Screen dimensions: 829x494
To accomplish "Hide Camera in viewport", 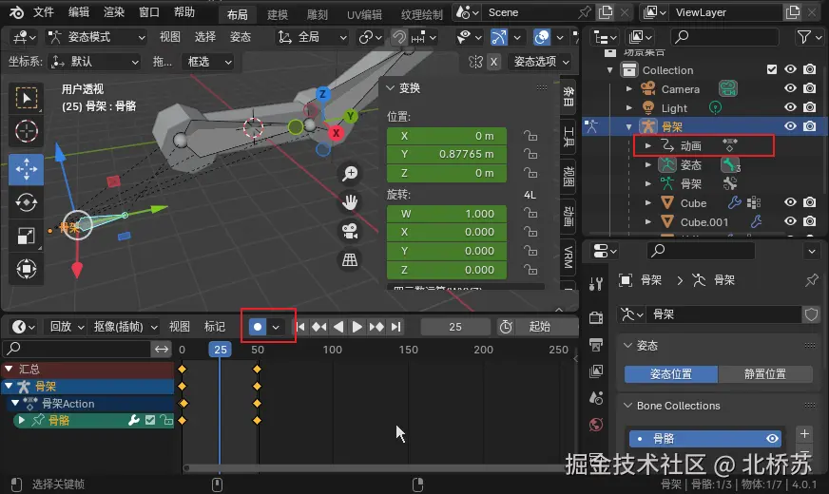I will click(x=790, y=88).
